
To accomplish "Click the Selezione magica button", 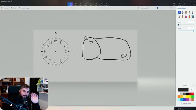I will 24,8.
